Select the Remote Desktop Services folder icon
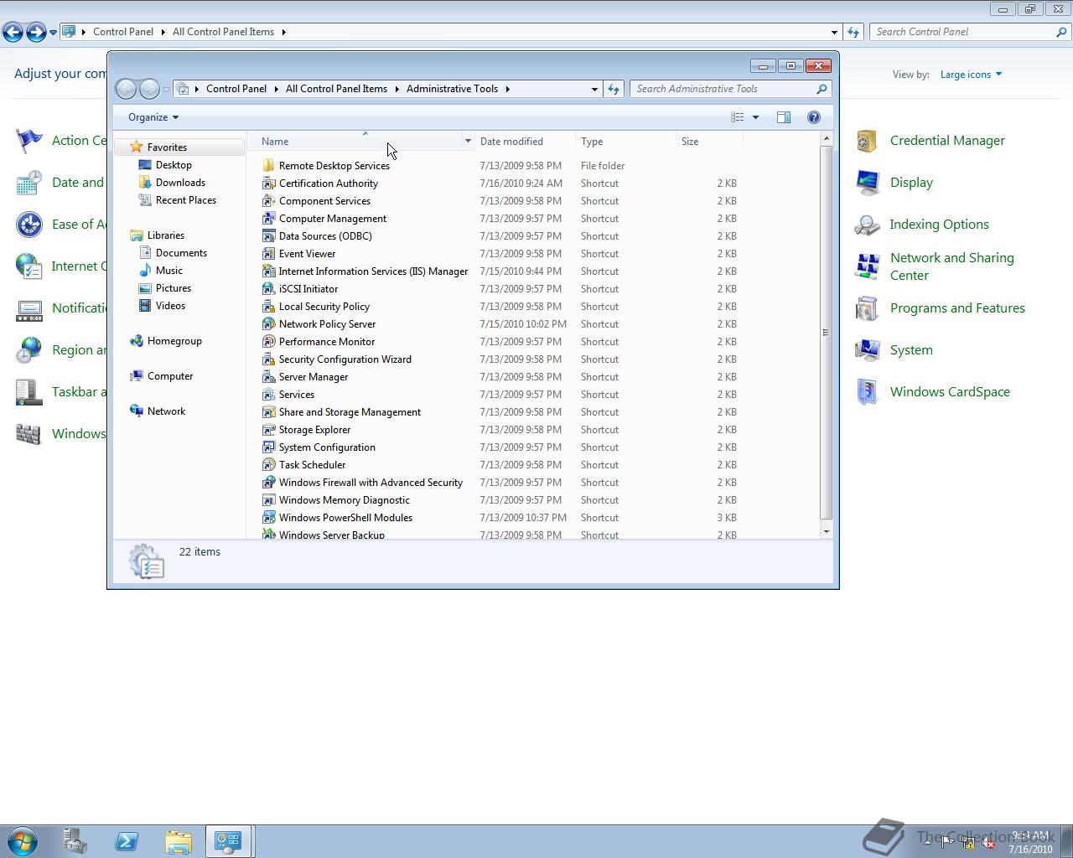 [268, 166]
